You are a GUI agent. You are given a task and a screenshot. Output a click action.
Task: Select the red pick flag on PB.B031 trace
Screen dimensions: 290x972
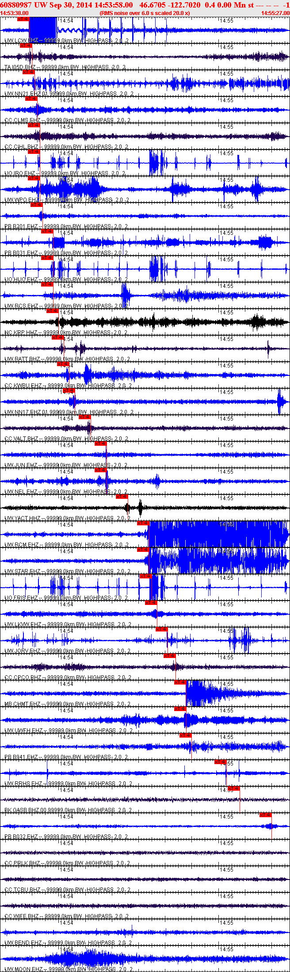[x=47, y=231]
